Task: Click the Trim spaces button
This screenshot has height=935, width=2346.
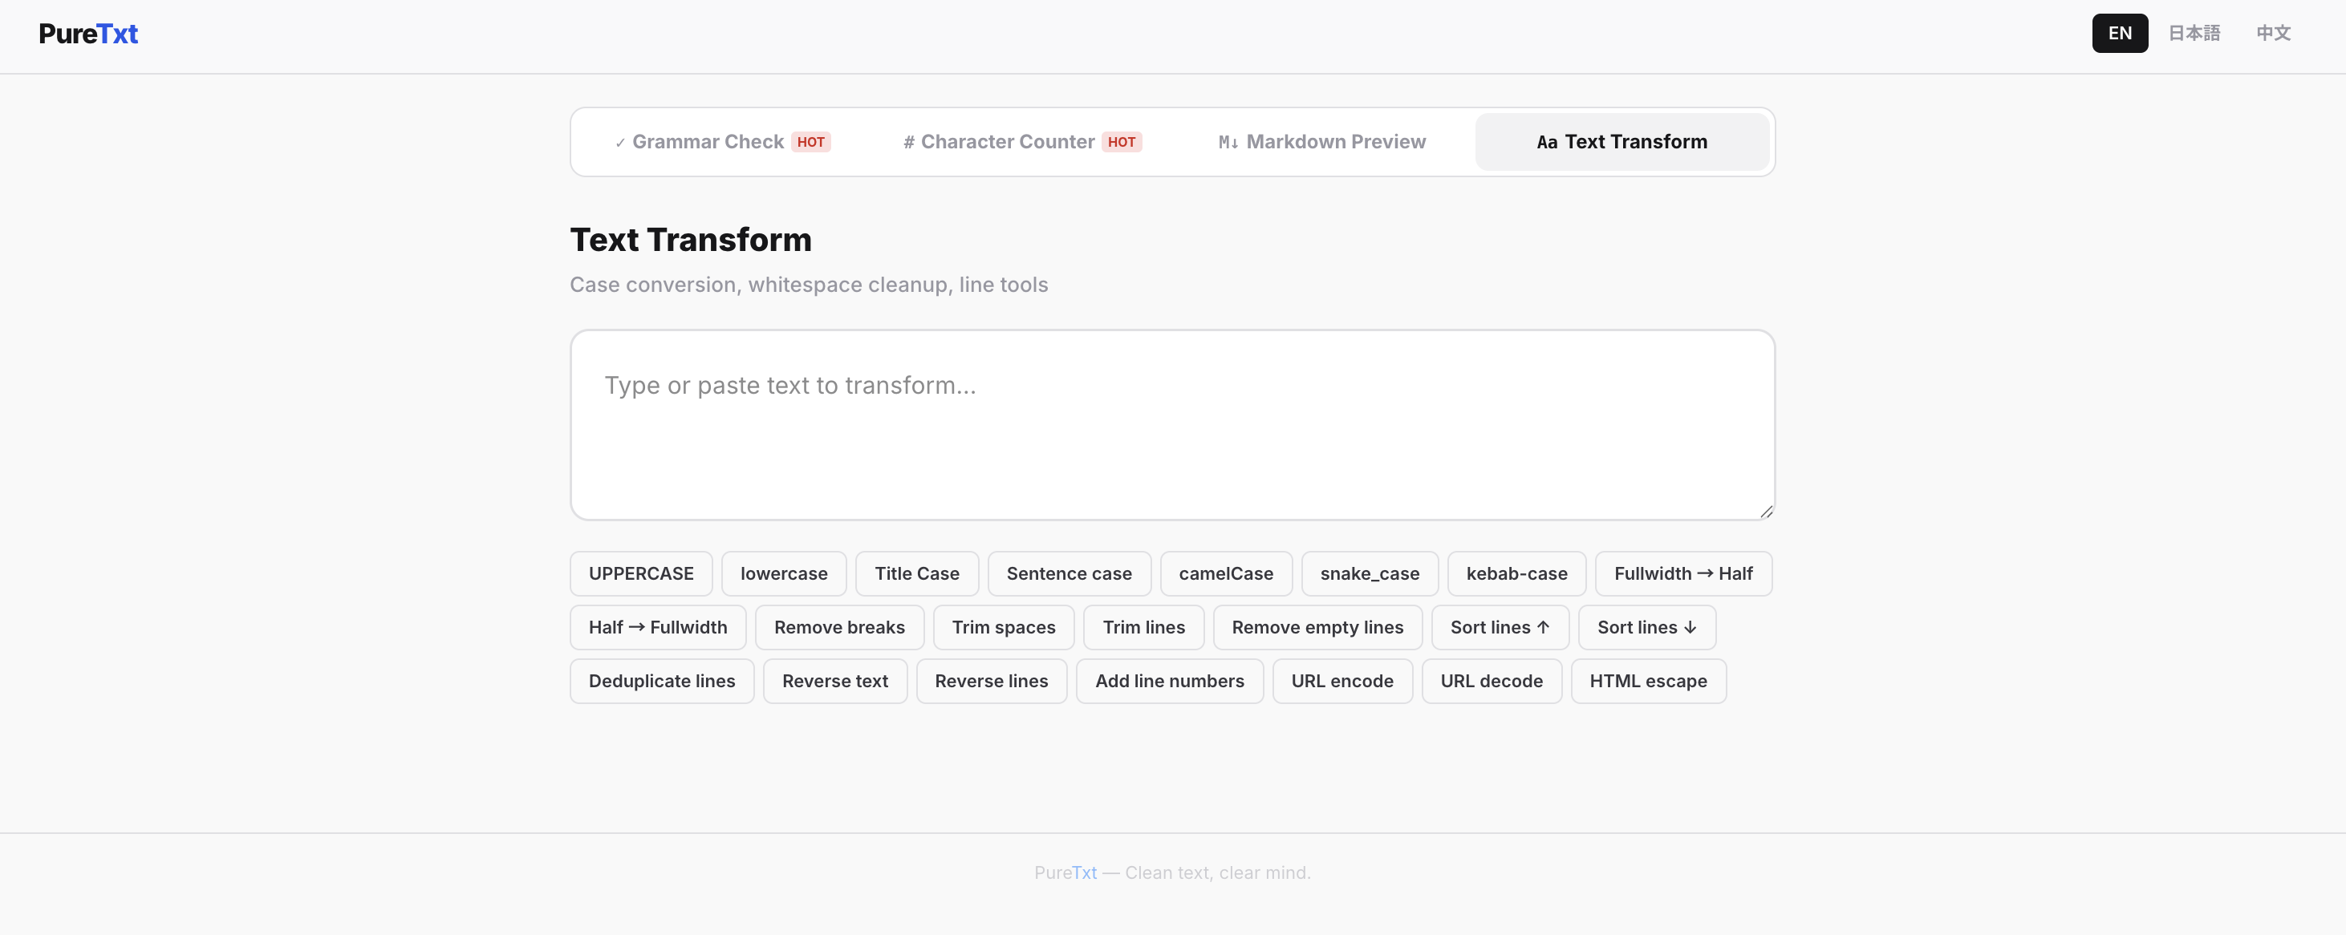Action: pos(1003,627)
